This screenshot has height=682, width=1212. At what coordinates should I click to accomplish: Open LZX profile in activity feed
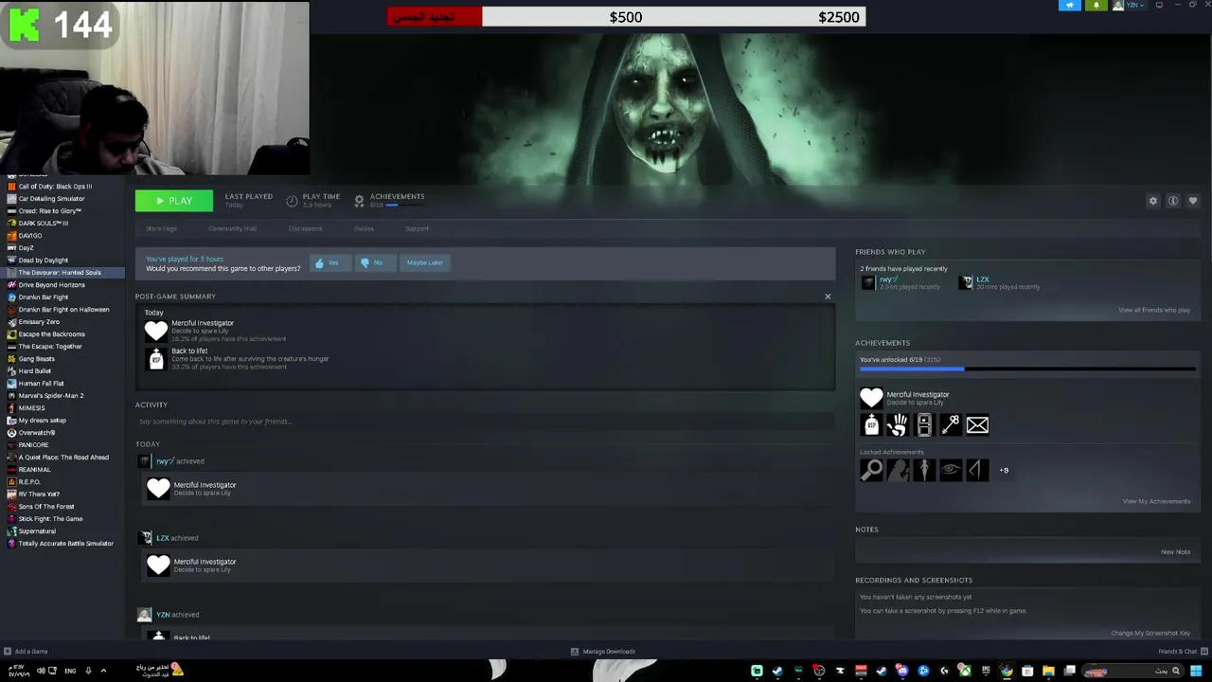pyautogui.click(x=163, y=538)
